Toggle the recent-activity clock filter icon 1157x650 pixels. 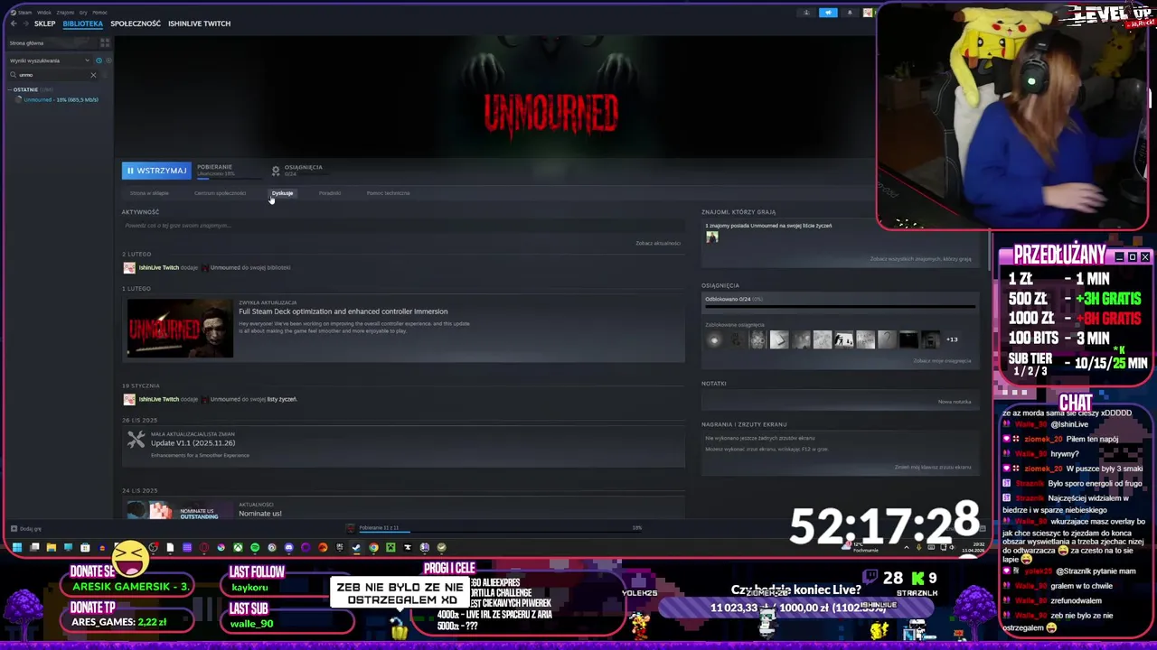tap(99, 60)
